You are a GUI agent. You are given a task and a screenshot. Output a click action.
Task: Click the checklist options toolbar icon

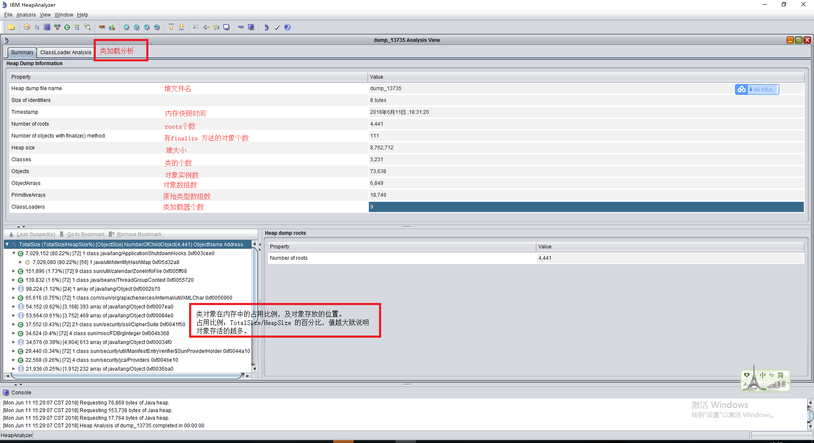pyautogui.click(x=195, y=27)
